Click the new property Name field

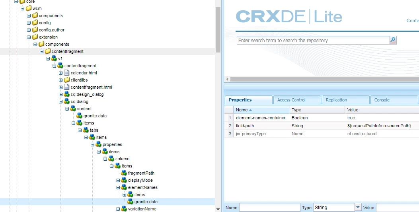click(x=270, y=208)
